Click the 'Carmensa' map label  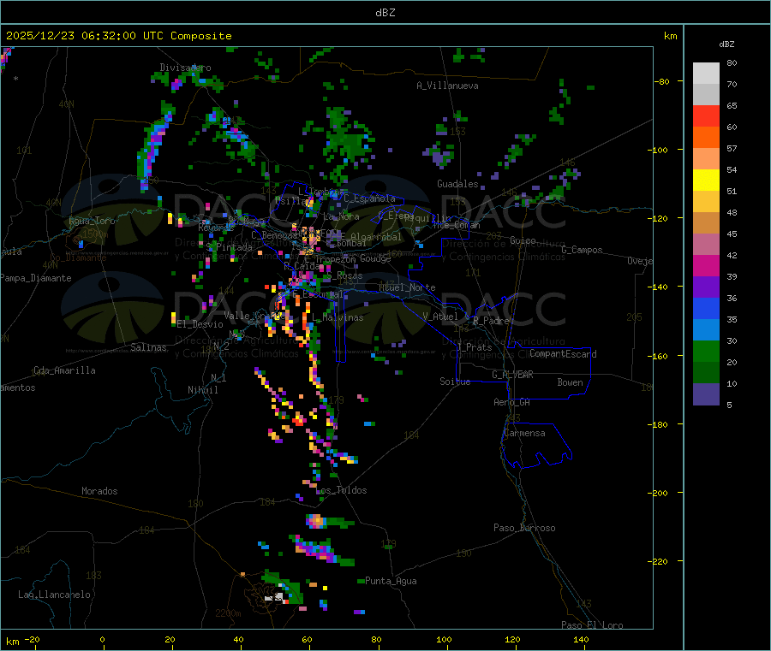pos(524,434)
